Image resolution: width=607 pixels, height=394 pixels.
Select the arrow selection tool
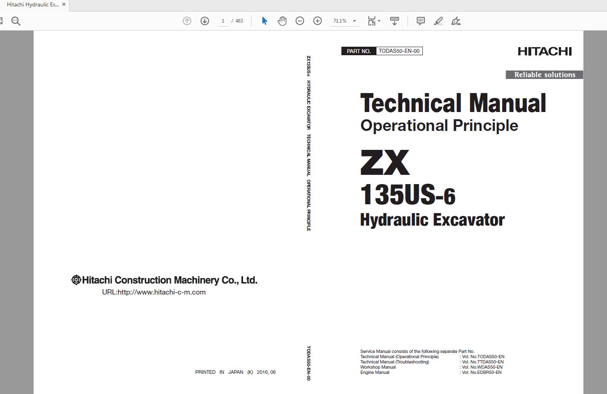[x=264, y=21]
